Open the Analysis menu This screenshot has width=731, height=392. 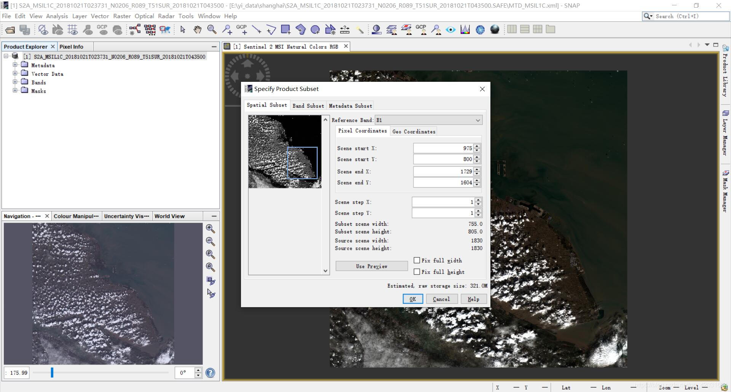[57, 16]
